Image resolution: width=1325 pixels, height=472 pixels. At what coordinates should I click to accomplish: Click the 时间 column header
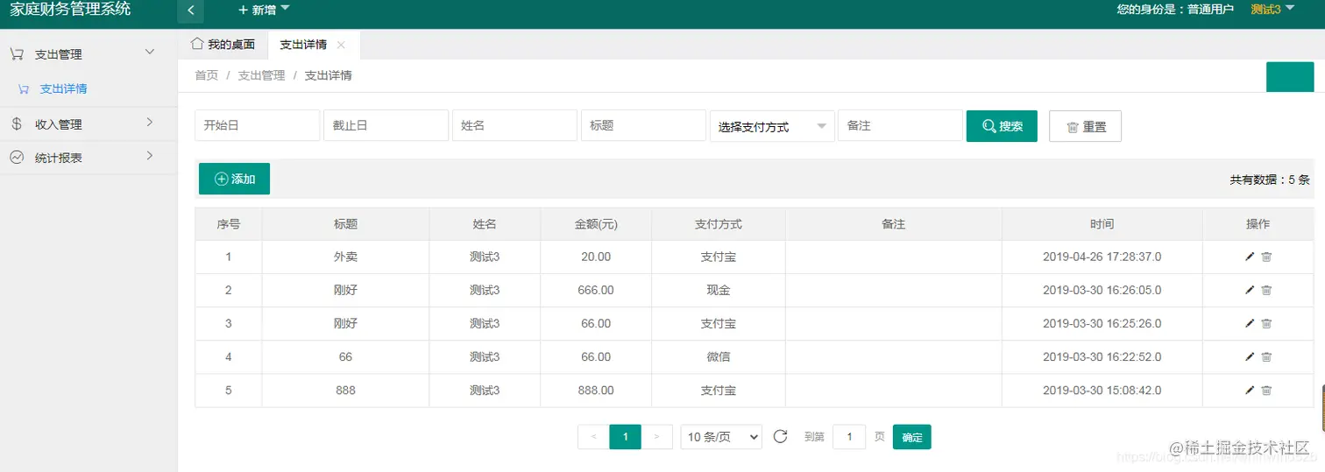[1102, 224]
